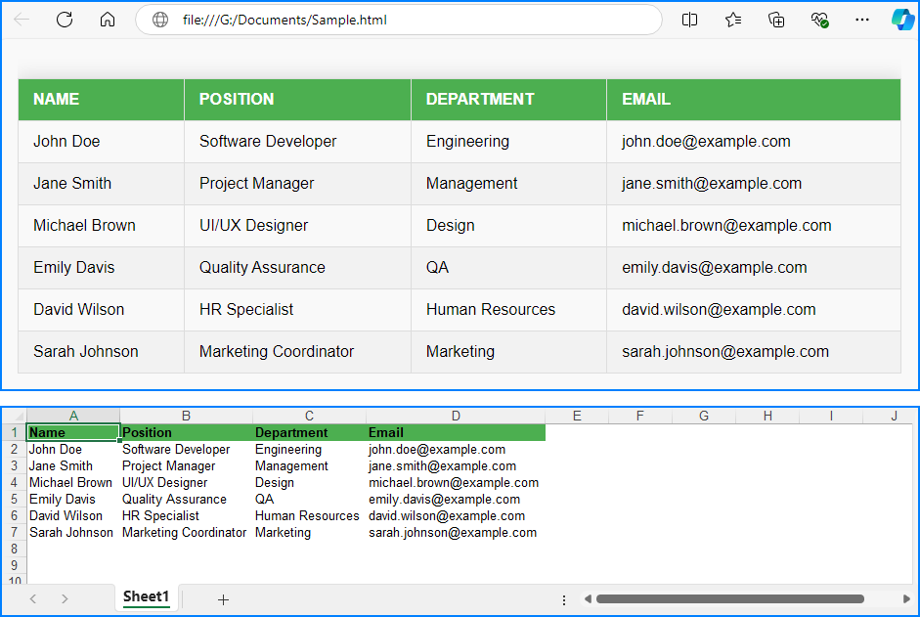Refresh the Sample.html page
Screen dimensions: 920x617
[65, 19]
